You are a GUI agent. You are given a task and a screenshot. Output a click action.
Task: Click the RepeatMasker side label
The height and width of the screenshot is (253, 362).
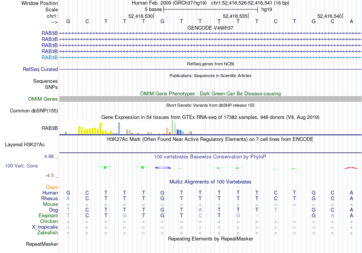(x=42, y=244)
